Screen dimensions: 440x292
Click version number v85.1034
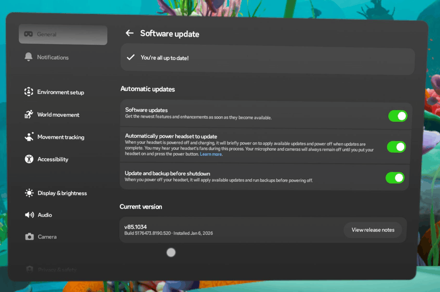[x=135, y=227]
